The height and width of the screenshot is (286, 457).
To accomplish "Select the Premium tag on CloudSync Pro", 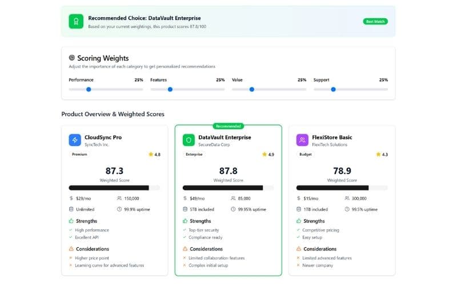I will tap(79, 154).
